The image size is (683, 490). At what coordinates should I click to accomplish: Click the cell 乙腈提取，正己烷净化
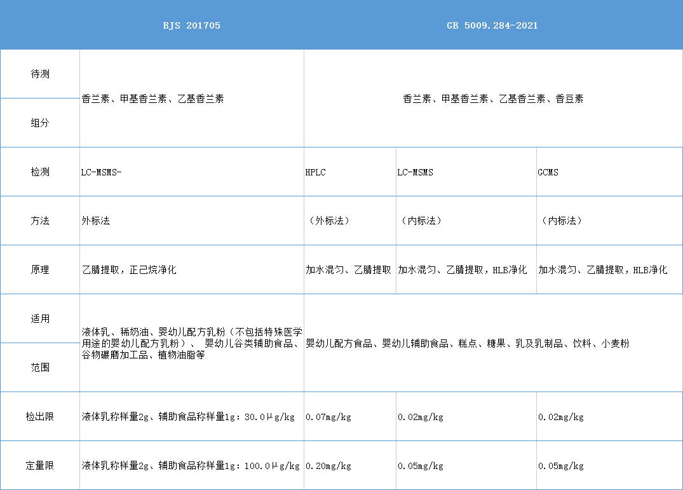(192, 269)
